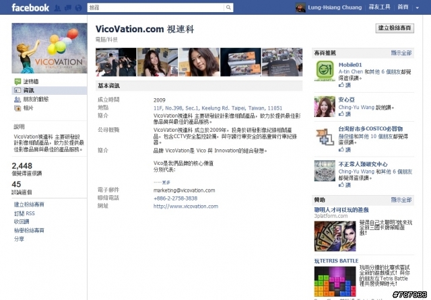Click the 收回讚 unlike link
The height and width of the screenshot is (300, 431).
click(x=22, y=221)
